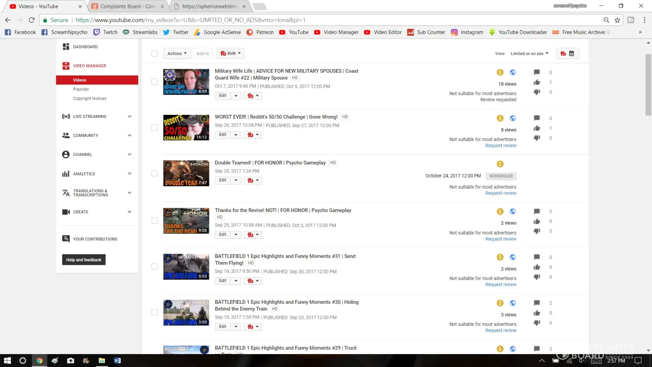
Task: Open Microsoft Word from the taskbar
Action: pyautogui.click(x=117, y=360)
